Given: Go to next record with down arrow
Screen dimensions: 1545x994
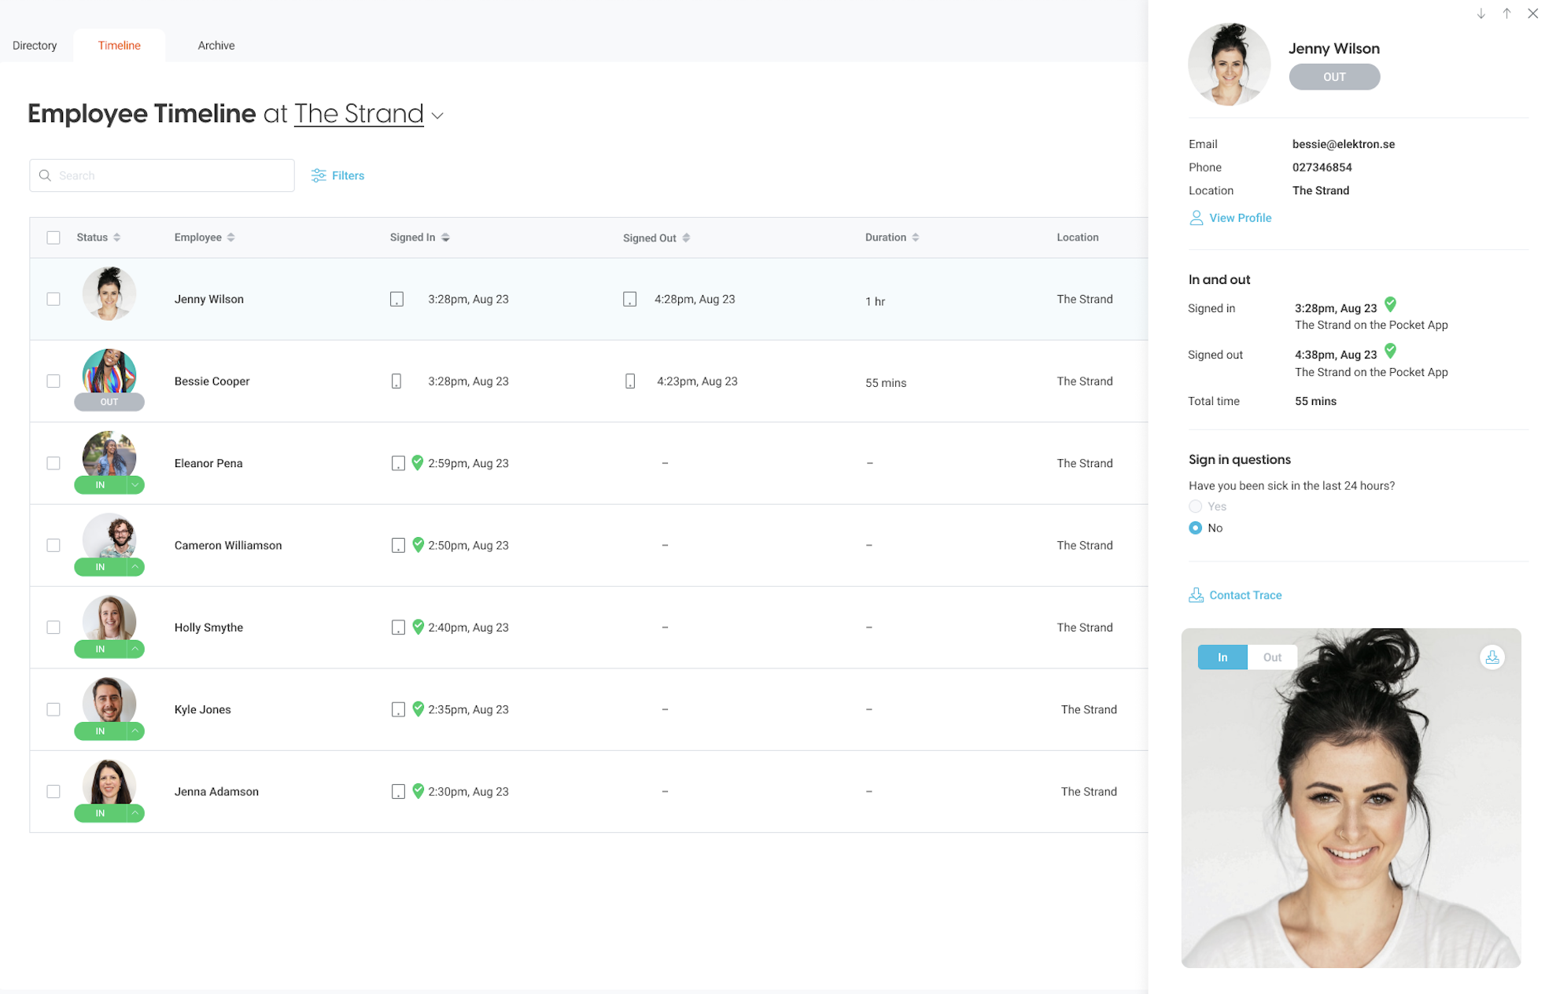Looking at the screenshot, I should [x=1481, y=13].
